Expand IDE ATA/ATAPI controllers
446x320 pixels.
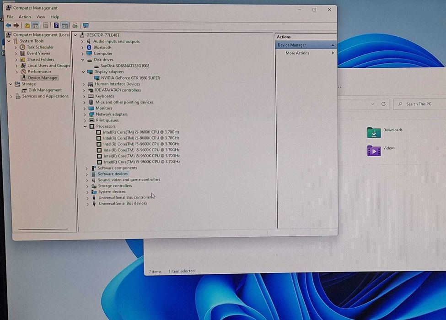click(x=84, y=90)
